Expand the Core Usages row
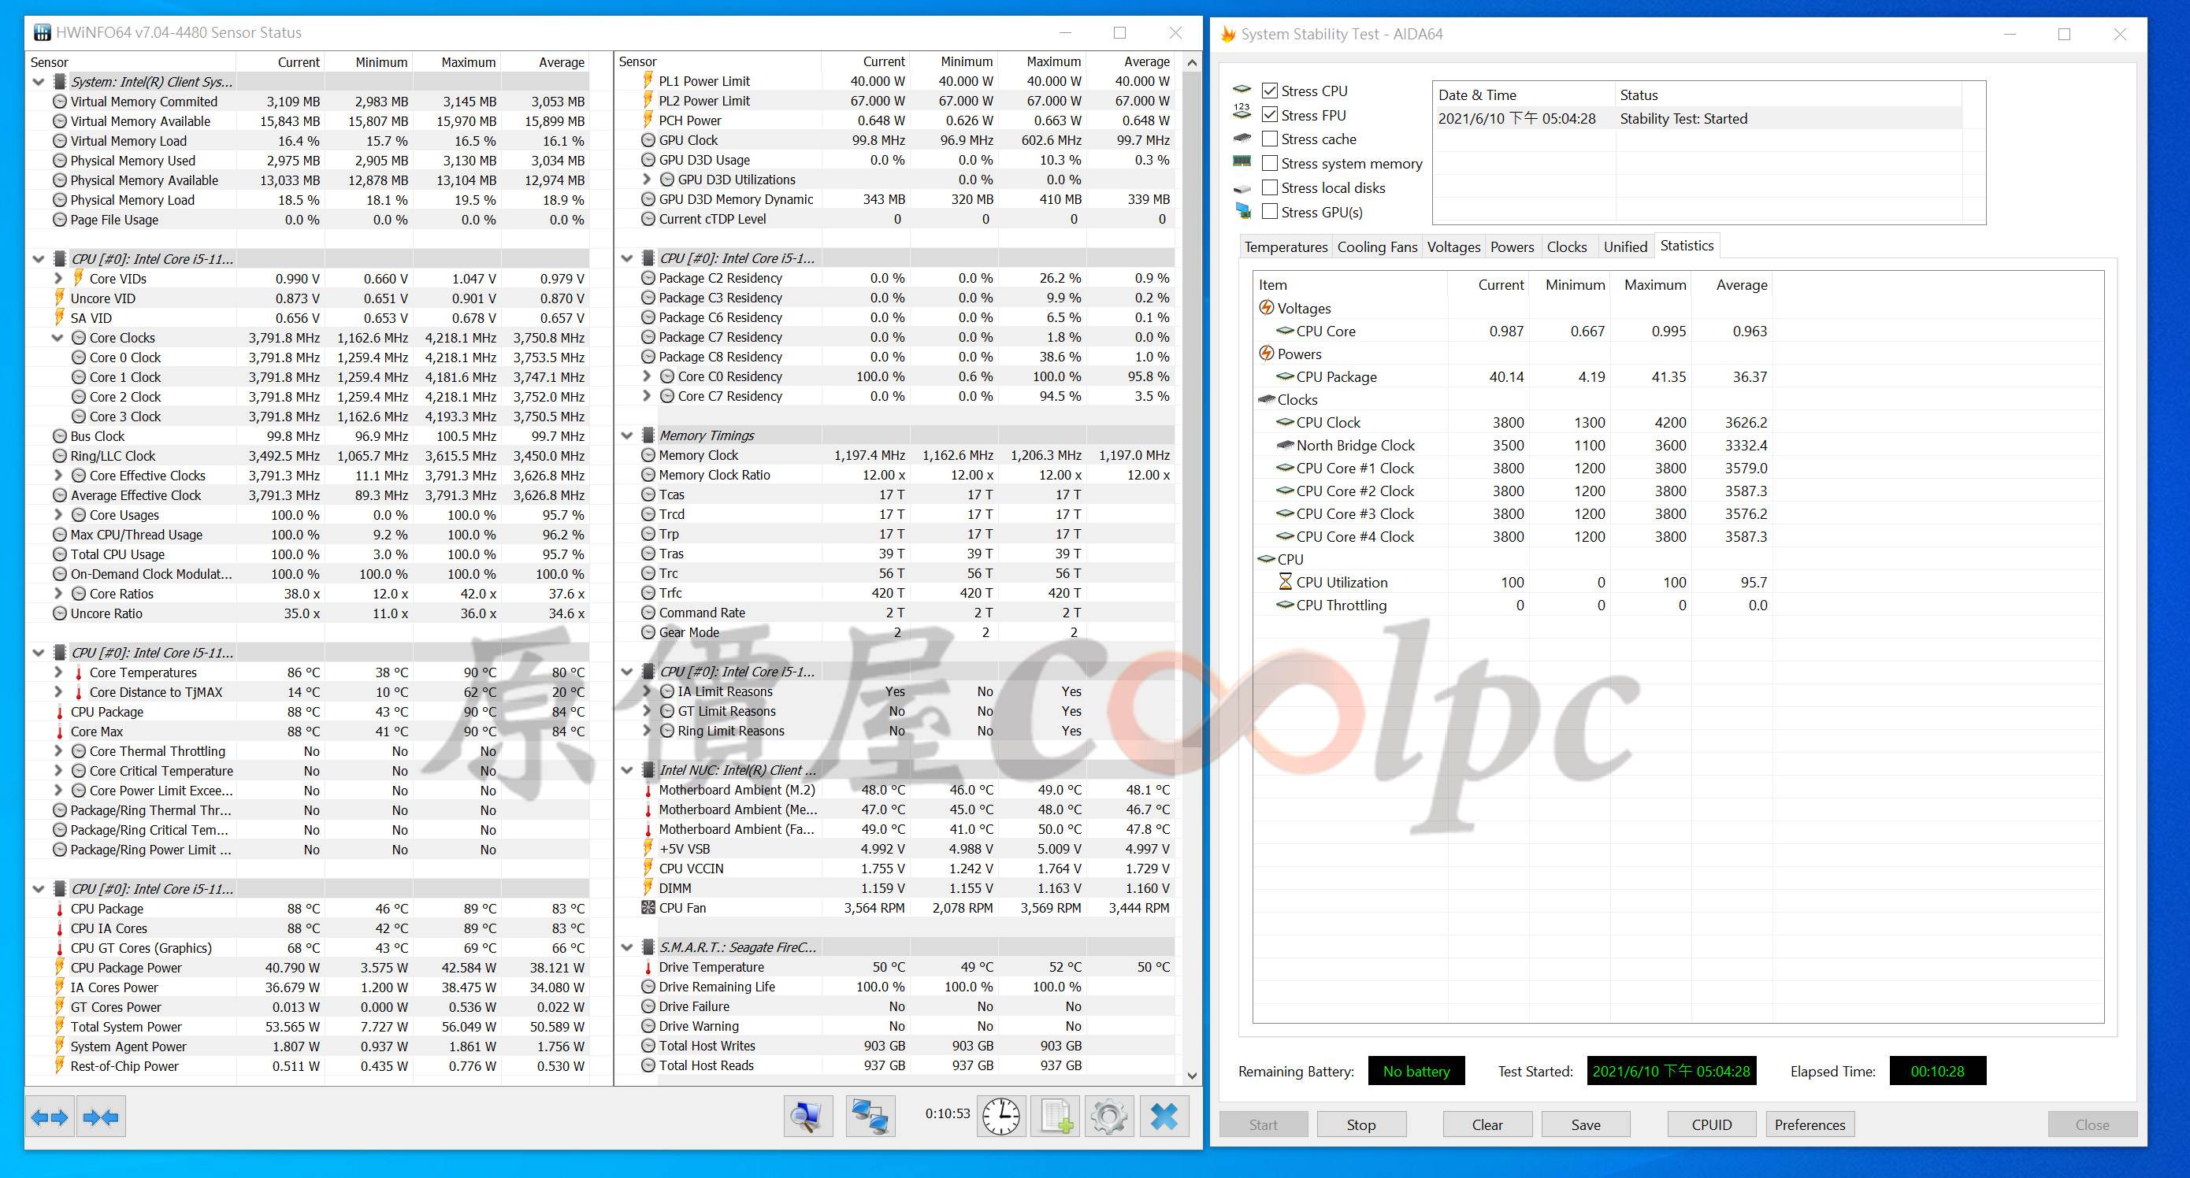This screenshot has width=2190, height=1178. (x=58, y=515)
